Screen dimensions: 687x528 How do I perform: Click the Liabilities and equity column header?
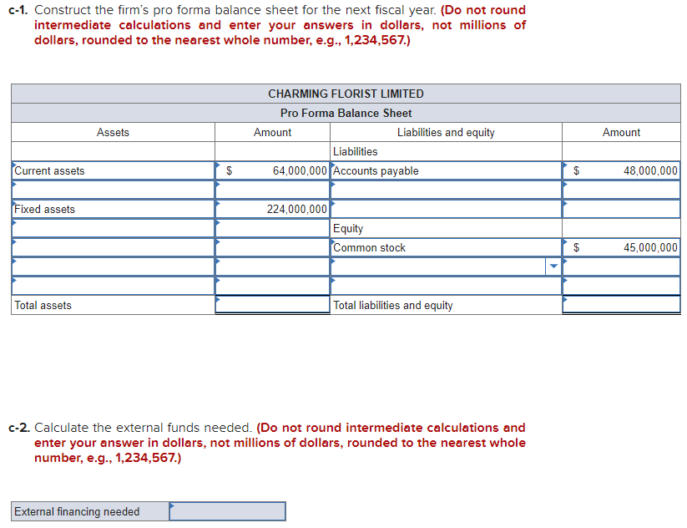point(446,133)
